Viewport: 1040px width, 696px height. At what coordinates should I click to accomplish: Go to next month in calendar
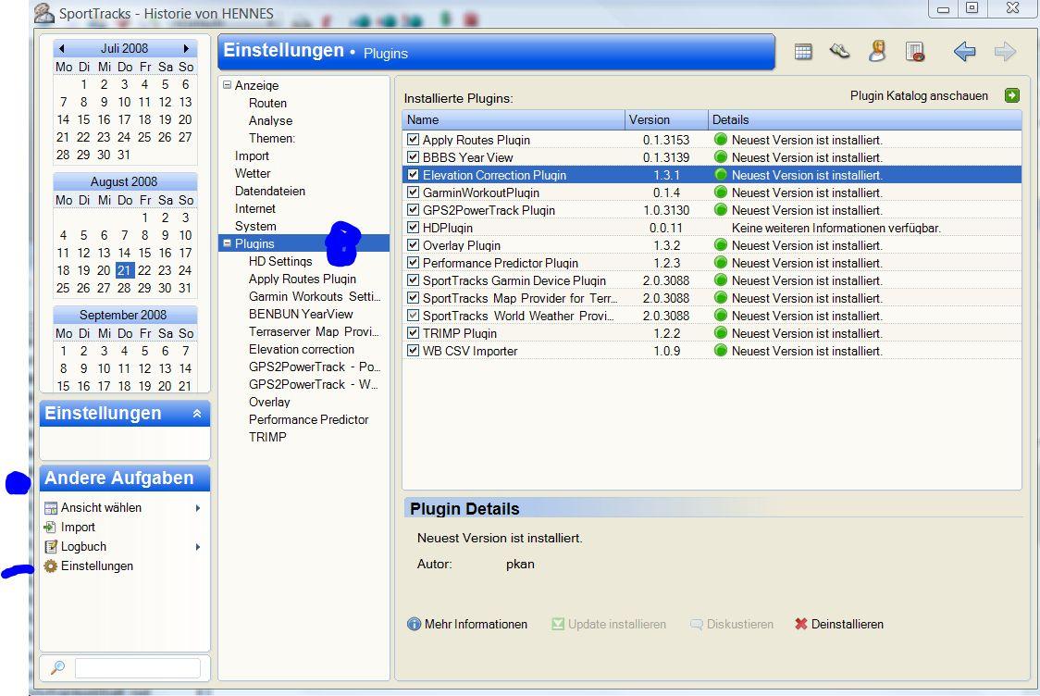coord(186,48)
